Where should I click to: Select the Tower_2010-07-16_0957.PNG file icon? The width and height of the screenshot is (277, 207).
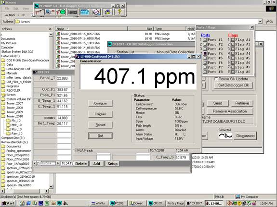click(58, 34)
